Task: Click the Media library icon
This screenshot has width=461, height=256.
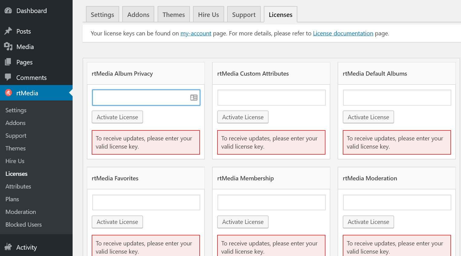Action: [7, 47]
